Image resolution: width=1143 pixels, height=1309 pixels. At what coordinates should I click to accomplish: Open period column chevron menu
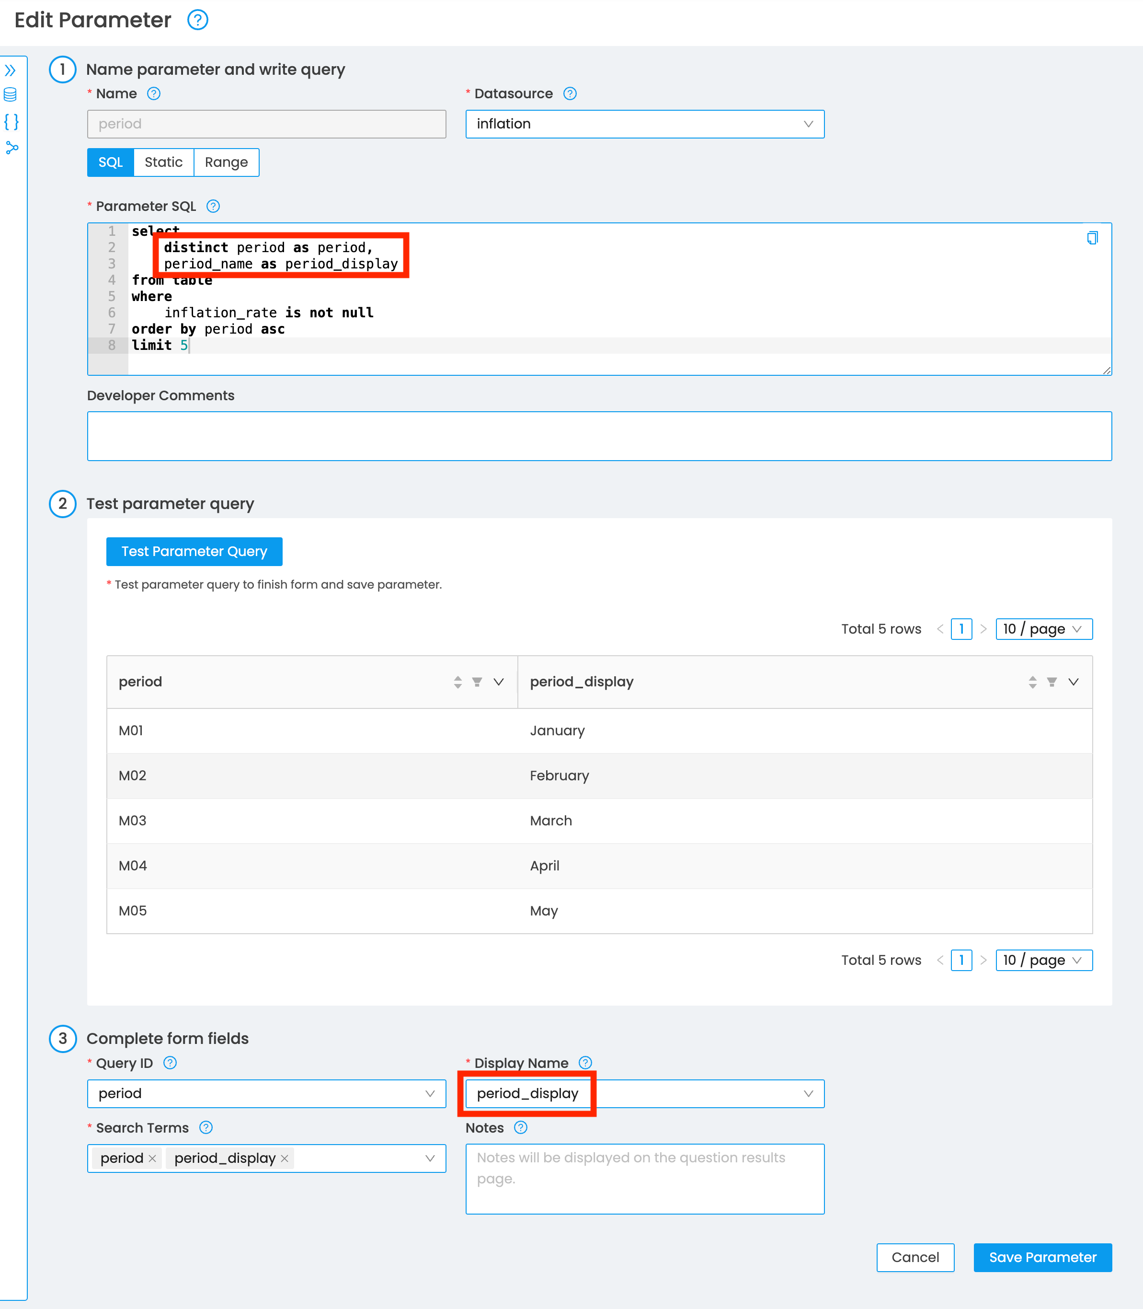(499, 682)
